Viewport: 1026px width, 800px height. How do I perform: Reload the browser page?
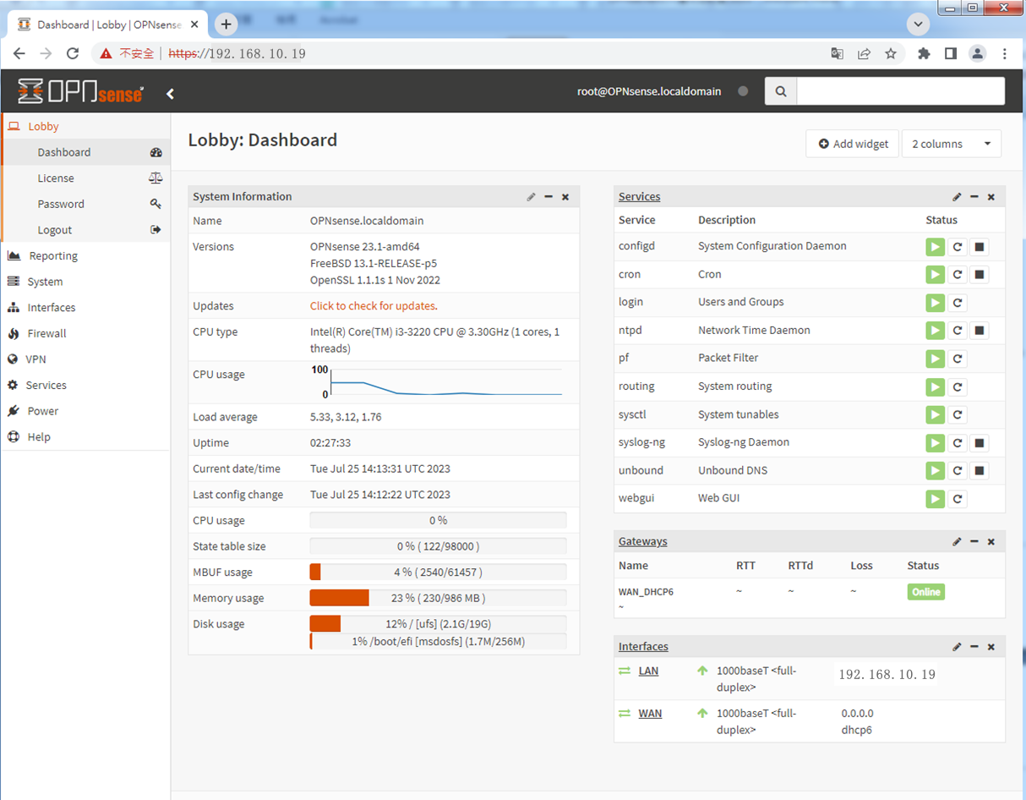tap(73, 53)
